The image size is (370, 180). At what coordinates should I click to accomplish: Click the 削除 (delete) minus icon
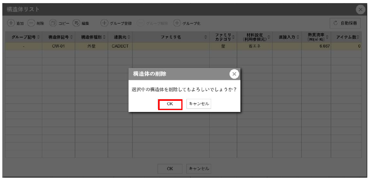(31, 23)
